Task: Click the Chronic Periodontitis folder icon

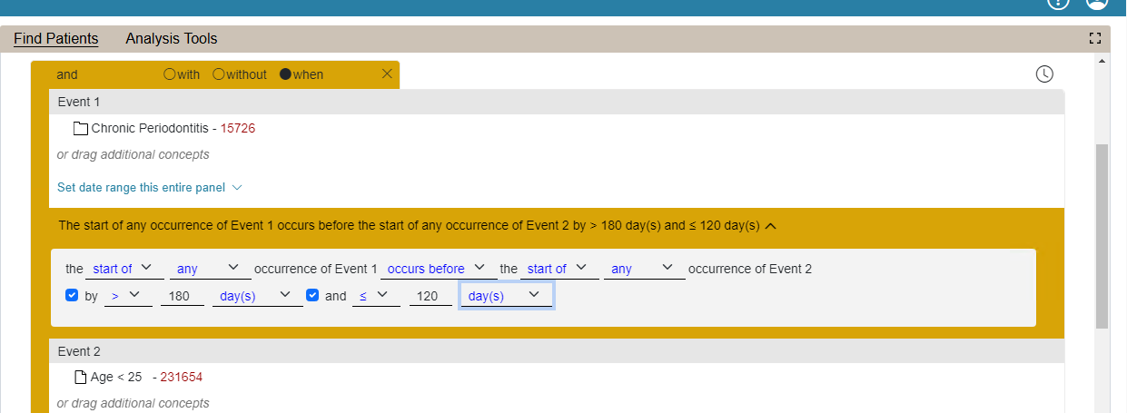Action: tap(81, 129)
